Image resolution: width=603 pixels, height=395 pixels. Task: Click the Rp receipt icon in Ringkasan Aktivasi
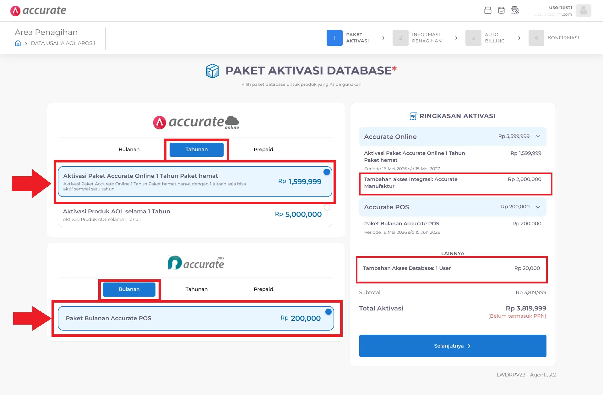tap(413, 116)
